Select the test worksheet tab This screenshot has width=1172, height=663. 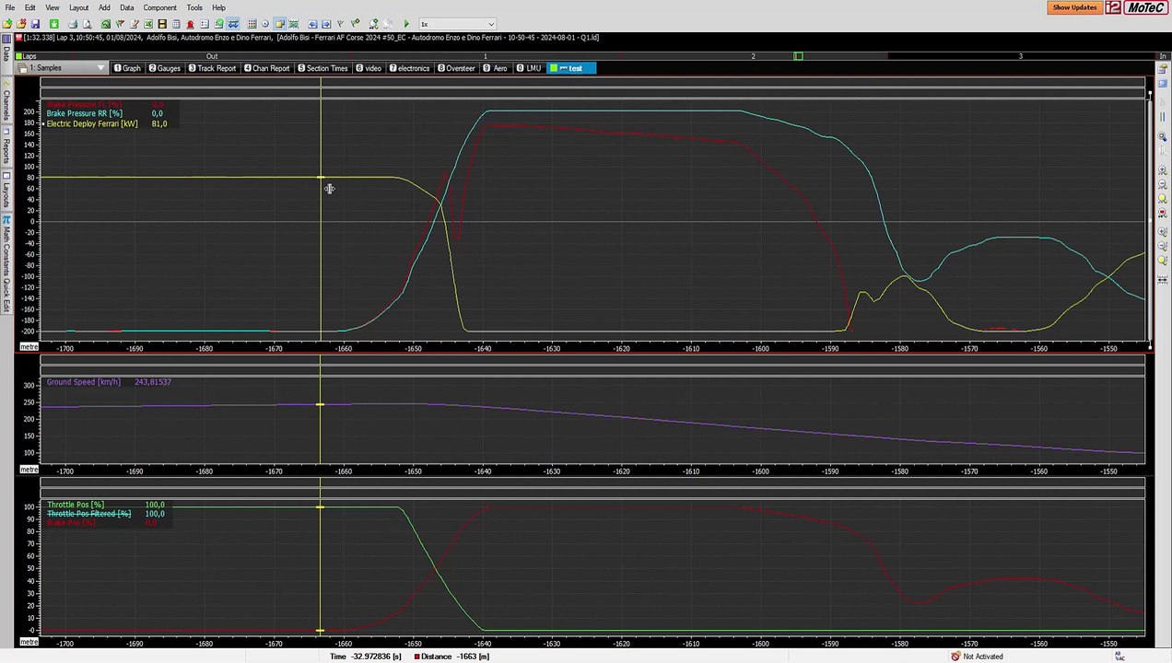pyautogui.click(x=571, y=68)
